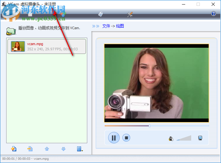Viewport: 221px width, 163px height.
Task: Click the 绘图 breadcrumb link
Action: tap(120, 26)
